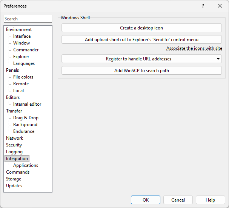Select the Storage preferences page
This screenshot has height=208, width=229.
coord(14,179)
